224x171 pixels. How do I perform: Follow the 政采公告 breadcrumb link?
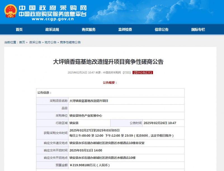pos(35,42)
